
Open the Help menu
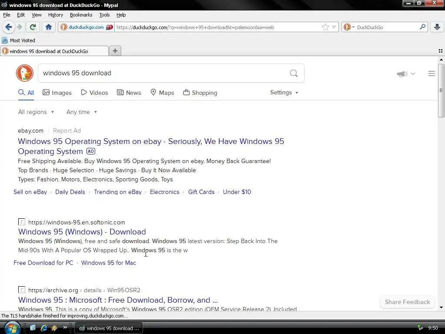point(121,15)
